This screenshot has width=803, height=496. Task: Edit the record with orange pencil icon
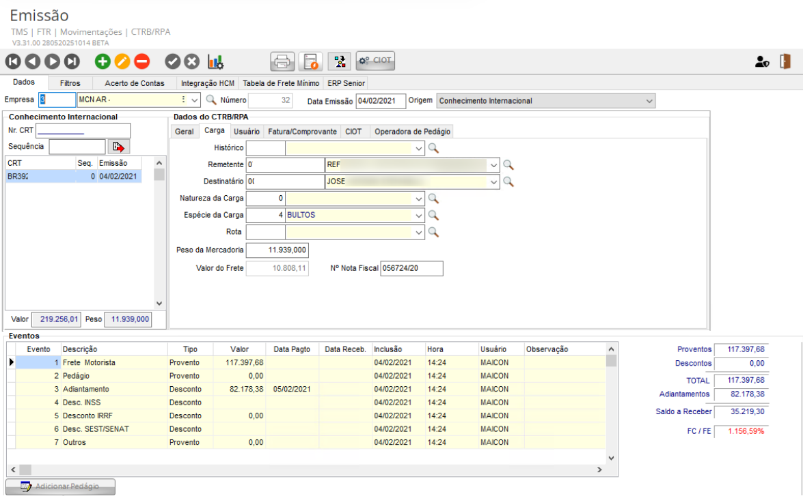point(122,61)
